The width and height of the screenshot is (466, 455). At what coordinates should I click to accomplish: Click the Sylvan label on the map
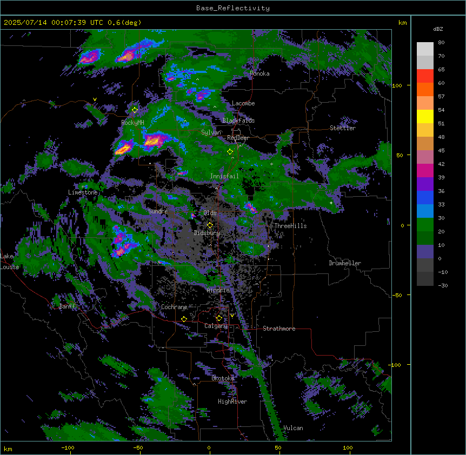coord(211,132)
